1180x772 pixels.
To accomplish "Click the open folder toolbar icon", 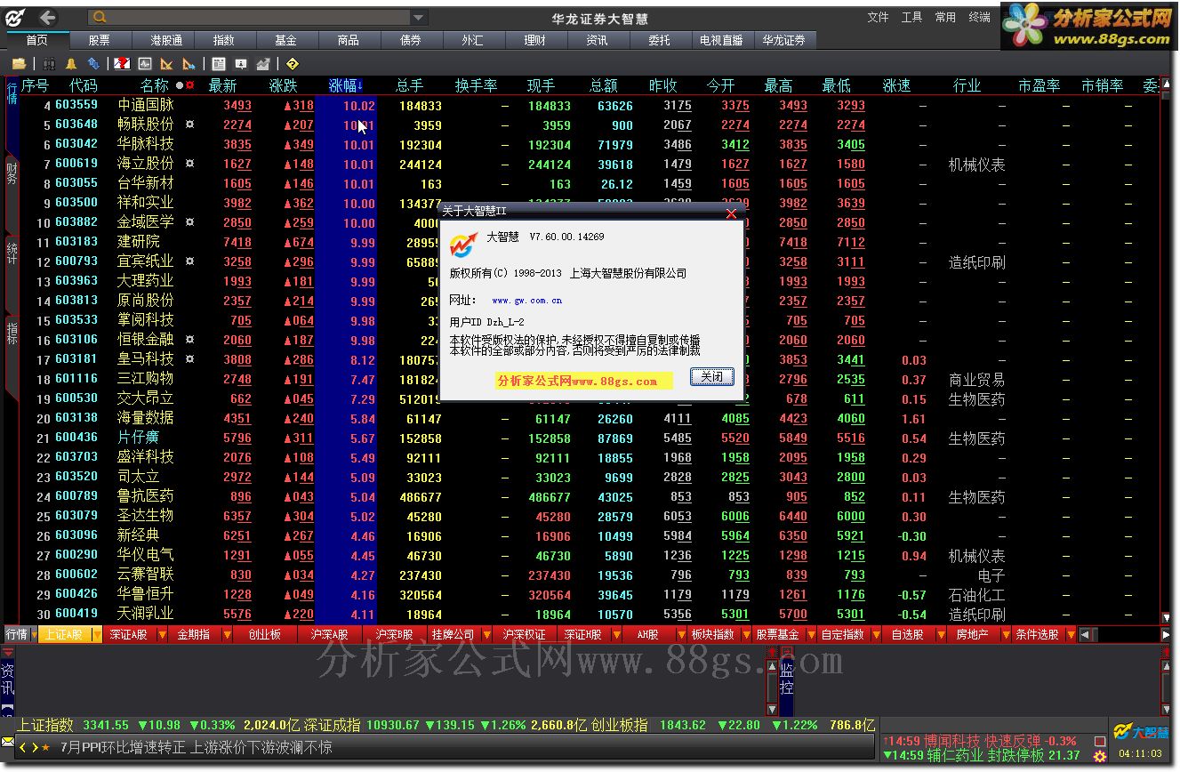I will pyautogui.click(x=19, y=64).
